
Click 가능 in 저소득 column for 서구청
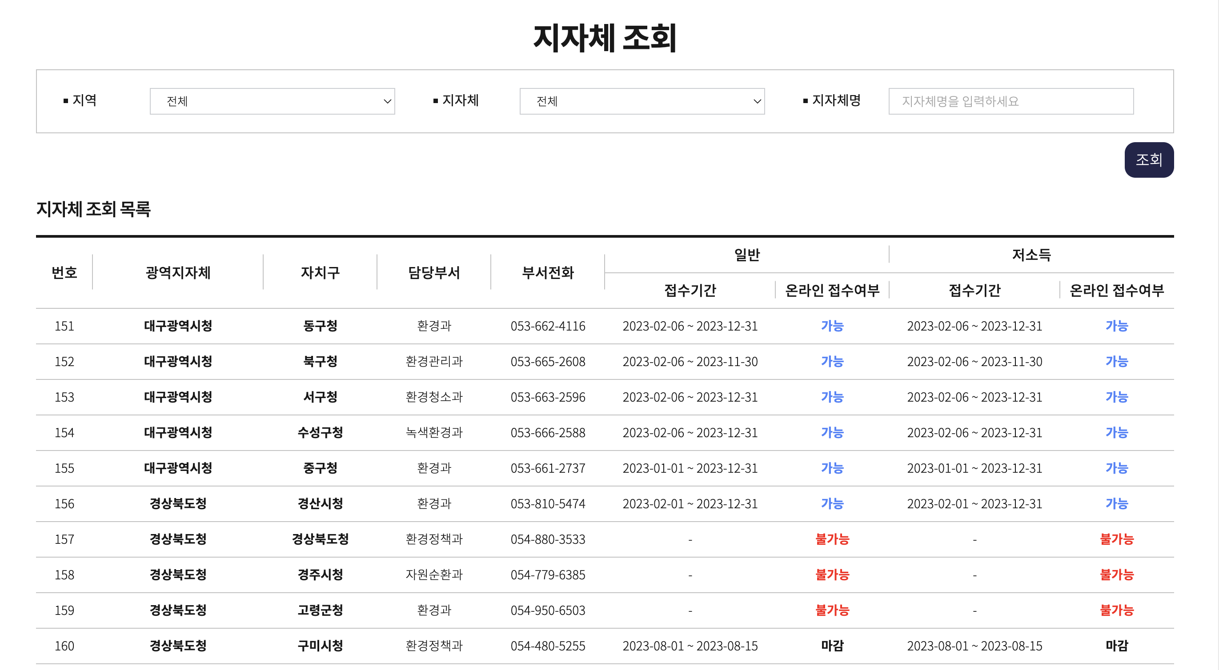pyautogui.click(x=1116, y=397)
